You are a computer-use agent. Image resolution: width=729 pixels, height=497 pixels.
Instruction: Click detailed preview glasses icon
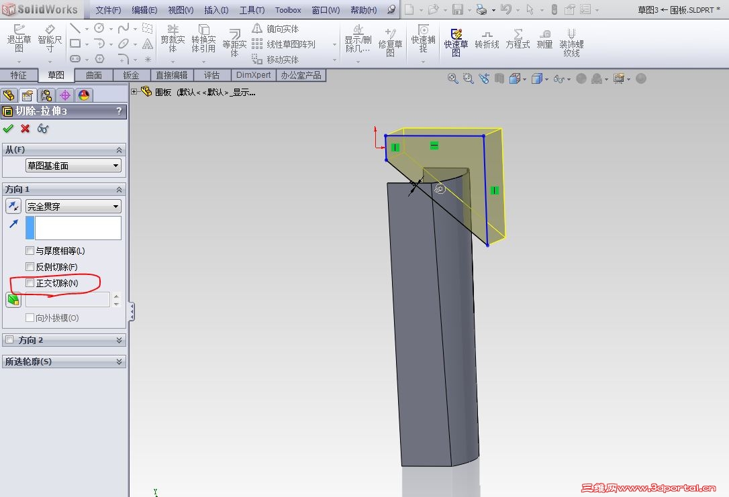pos(43,128)
